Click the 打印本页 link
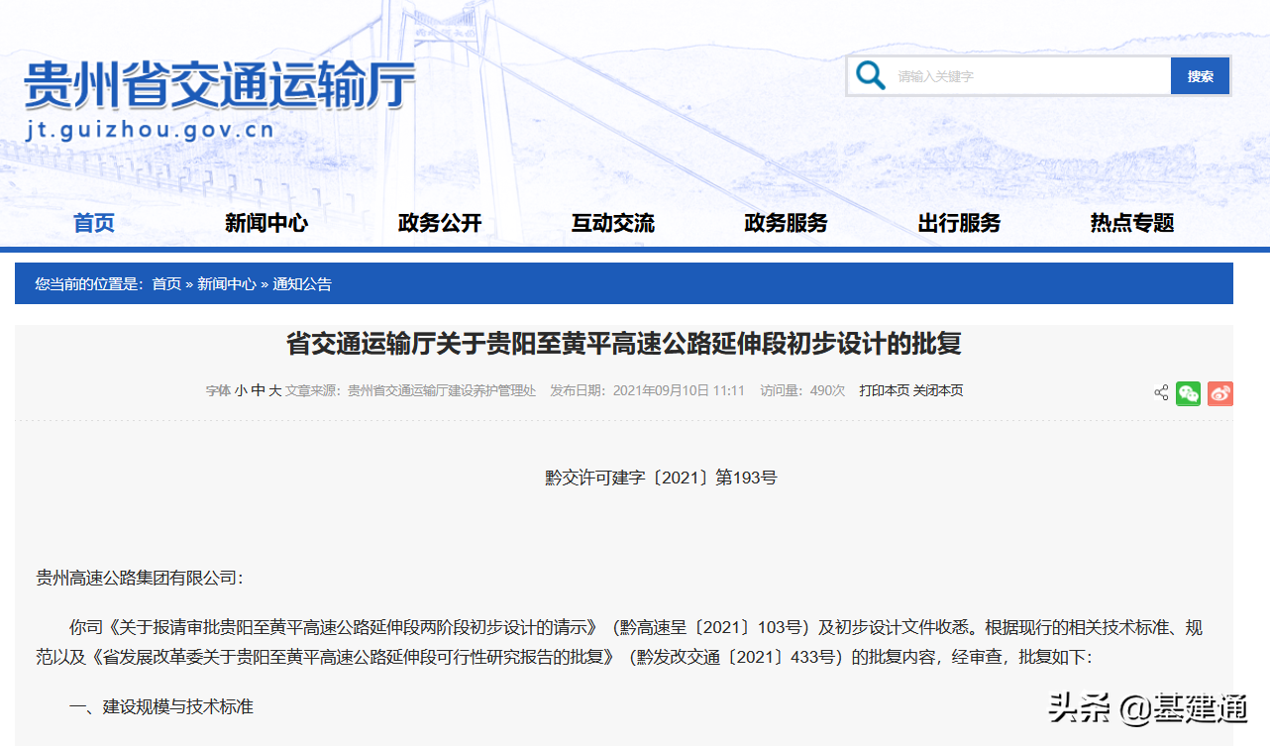The width and height of the screenshot is (1270, 746). click(x=885, y=391)
